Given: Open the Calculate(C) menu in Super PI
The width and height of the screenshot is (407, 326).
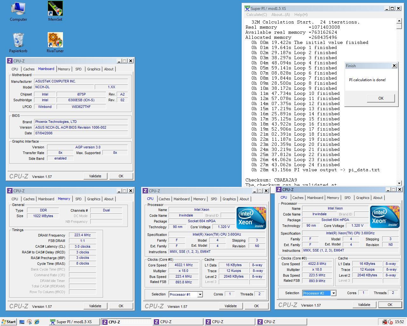Looking at the screenshot, I should [x=257, y=15].
